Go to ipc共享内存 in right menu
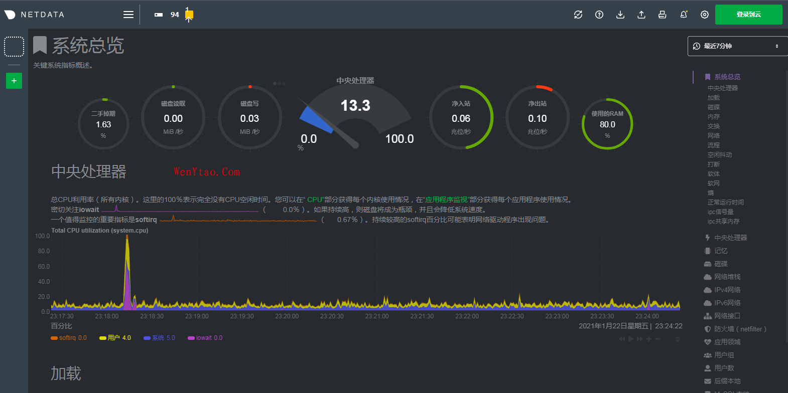This screenshot has width=788, height=393. click(724, 222)
